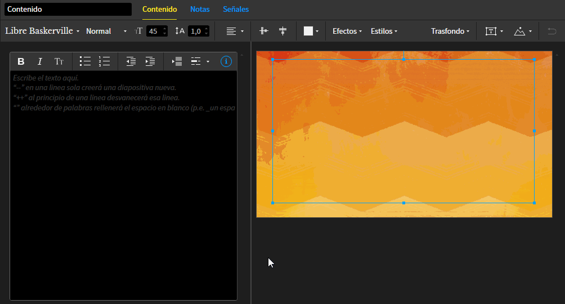This screenshot has width=565, height=304.
Task: Toggle italic formatting
Action: pos(39,62)
